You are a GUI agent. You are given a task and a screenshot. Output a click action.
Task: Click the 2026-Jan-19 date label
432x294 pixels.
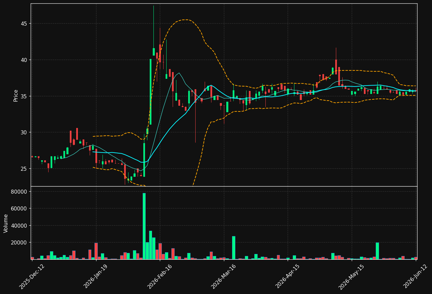pyautogui.click(x=96, y=276)
